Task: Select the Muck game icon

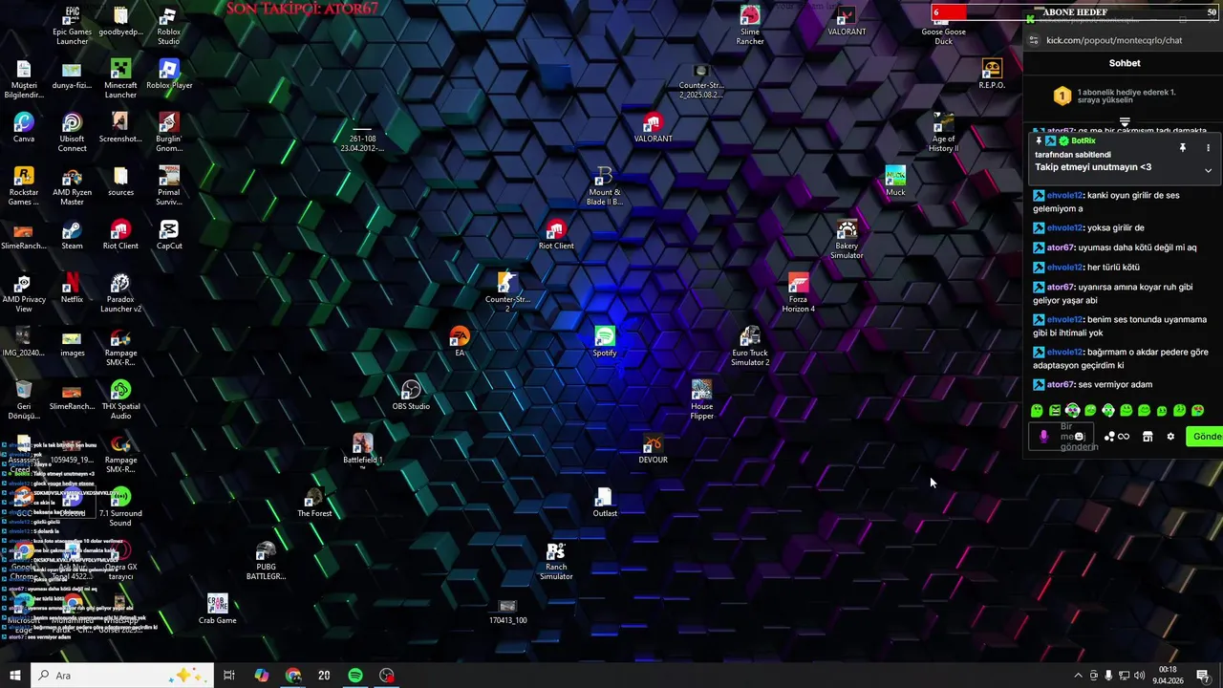Action: point(895,181)
